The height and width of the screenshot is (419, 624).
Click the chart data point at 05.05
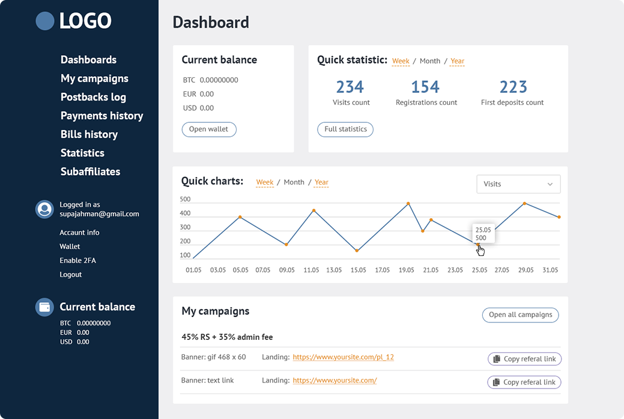240,217
